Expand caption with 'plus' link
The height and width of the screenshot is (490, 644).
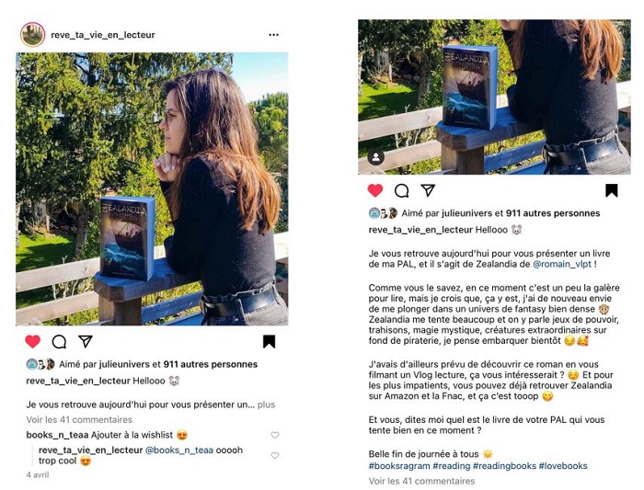[266, 405]
